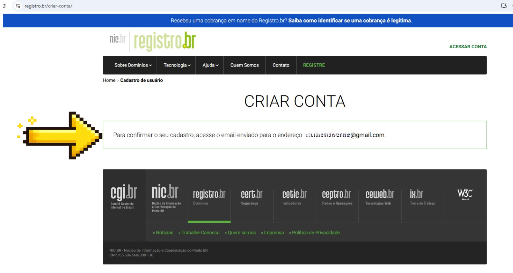Select the REGISTRE menu item

pyautogui.click(x=314, y=65)
